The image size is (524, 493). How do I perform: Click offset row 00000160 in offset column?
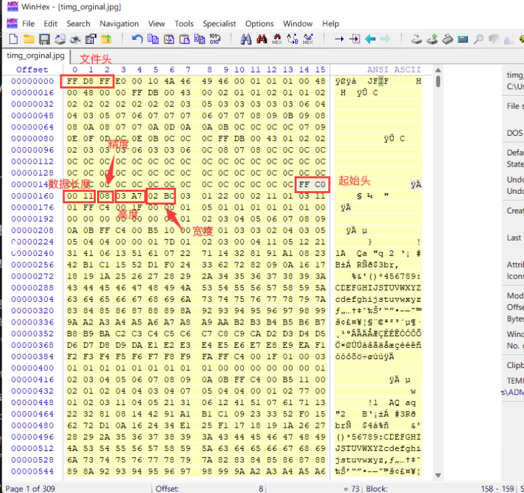click(32, 197)
